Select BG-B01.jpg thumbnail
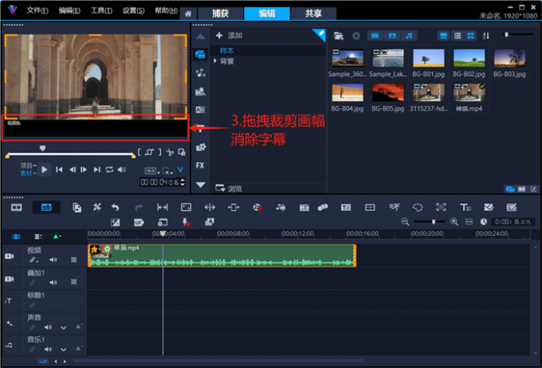Image resolution: width=542 pixels, height=368 pixels. (429, 58)
